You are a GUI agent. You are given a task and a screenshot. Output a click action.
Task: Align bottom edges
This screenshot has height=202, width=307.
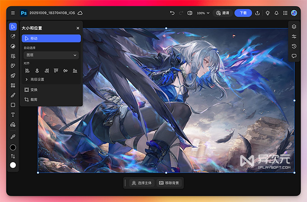click(75, 70)
